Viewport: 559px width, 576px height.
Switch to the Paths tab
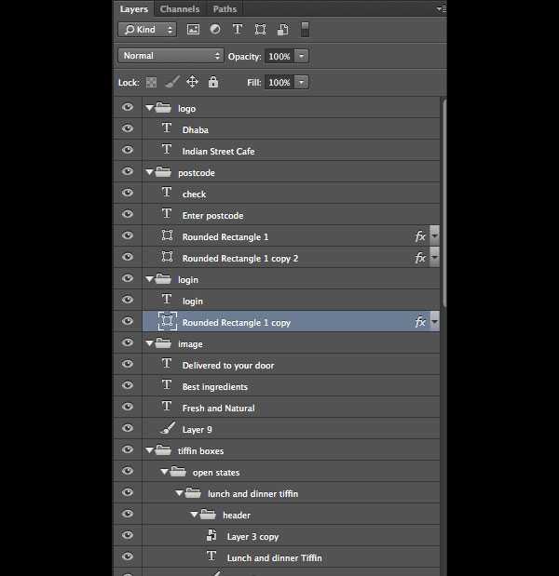(x=225, y=9)
